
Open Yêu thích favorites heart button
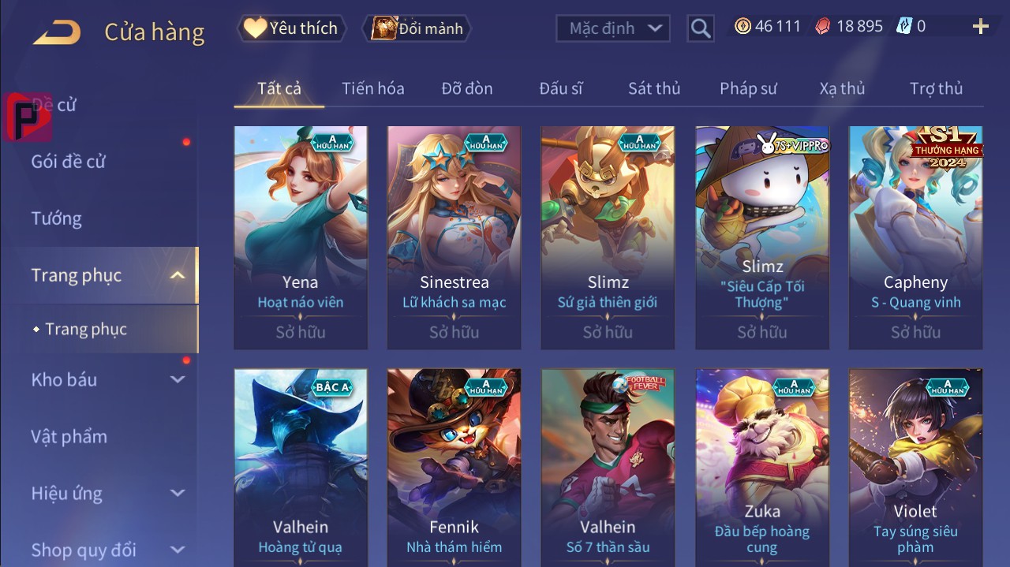[290, 28]
